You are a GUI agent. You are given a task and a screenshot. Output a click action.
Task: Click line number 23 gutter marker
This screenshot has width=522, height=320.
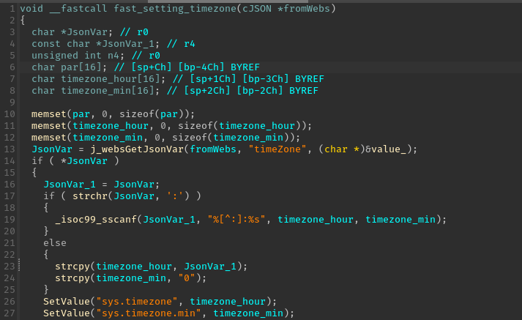tap(9, 266)
